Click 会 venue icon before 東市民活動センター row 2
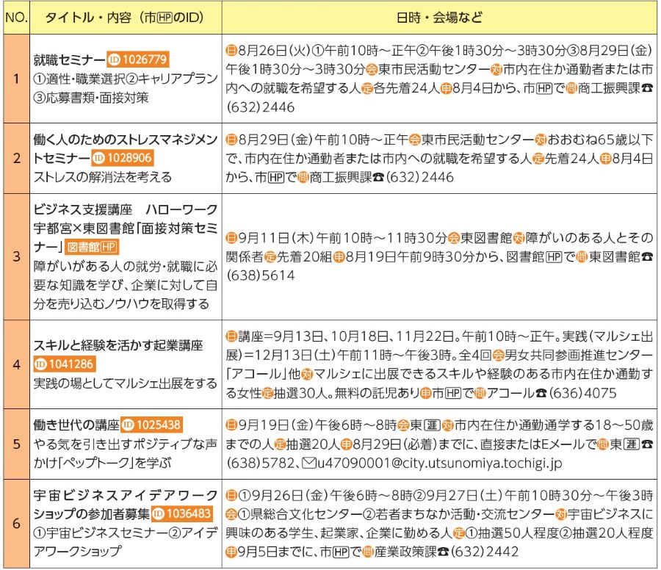This screenshot has height=570, width=661. (x=415, y=140)
